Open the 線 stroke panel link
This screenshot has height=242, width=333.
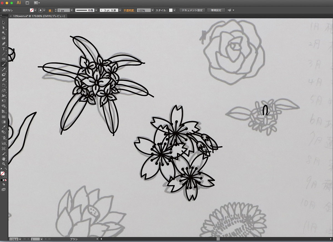50,10
